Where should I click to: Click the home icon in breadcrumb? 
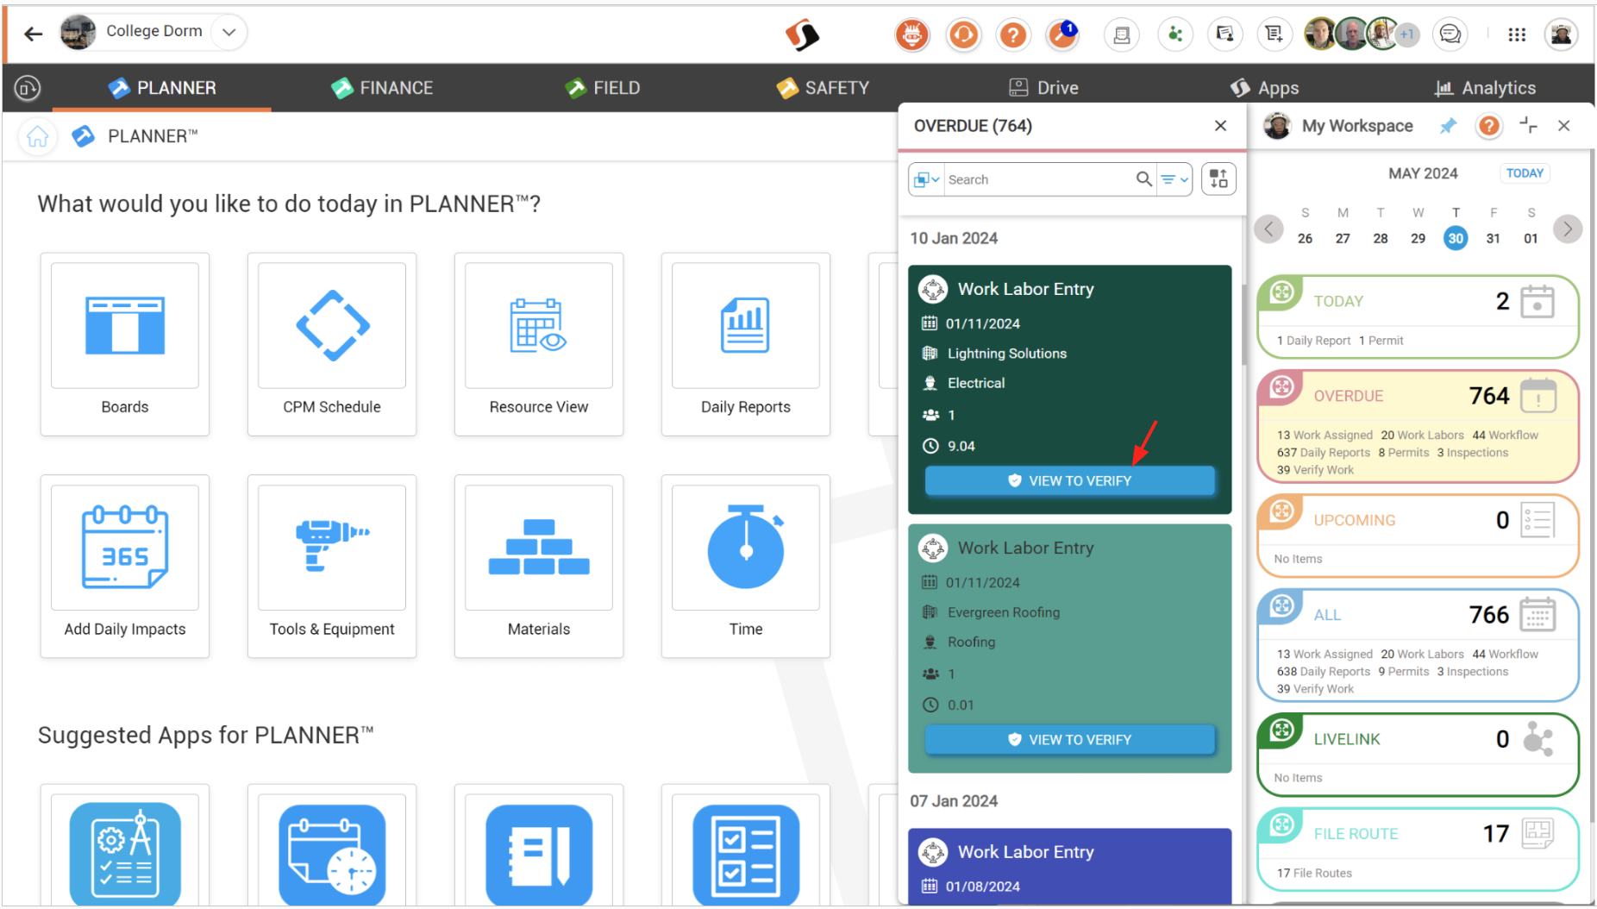[x=37, y=136]
